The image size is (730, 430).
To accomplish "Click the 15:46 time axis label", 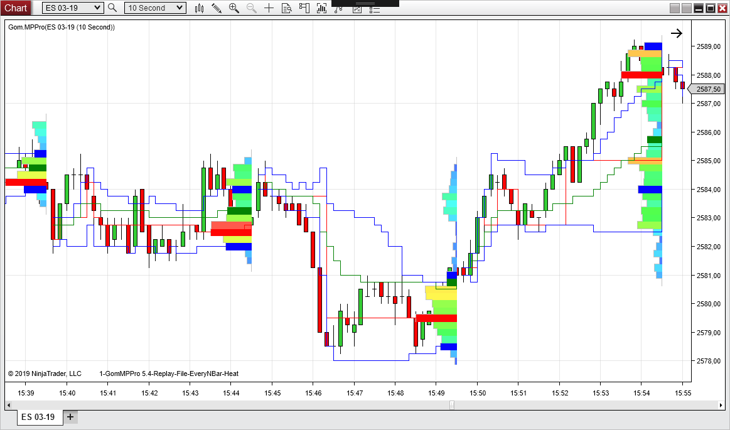I will tap(313, 393).
